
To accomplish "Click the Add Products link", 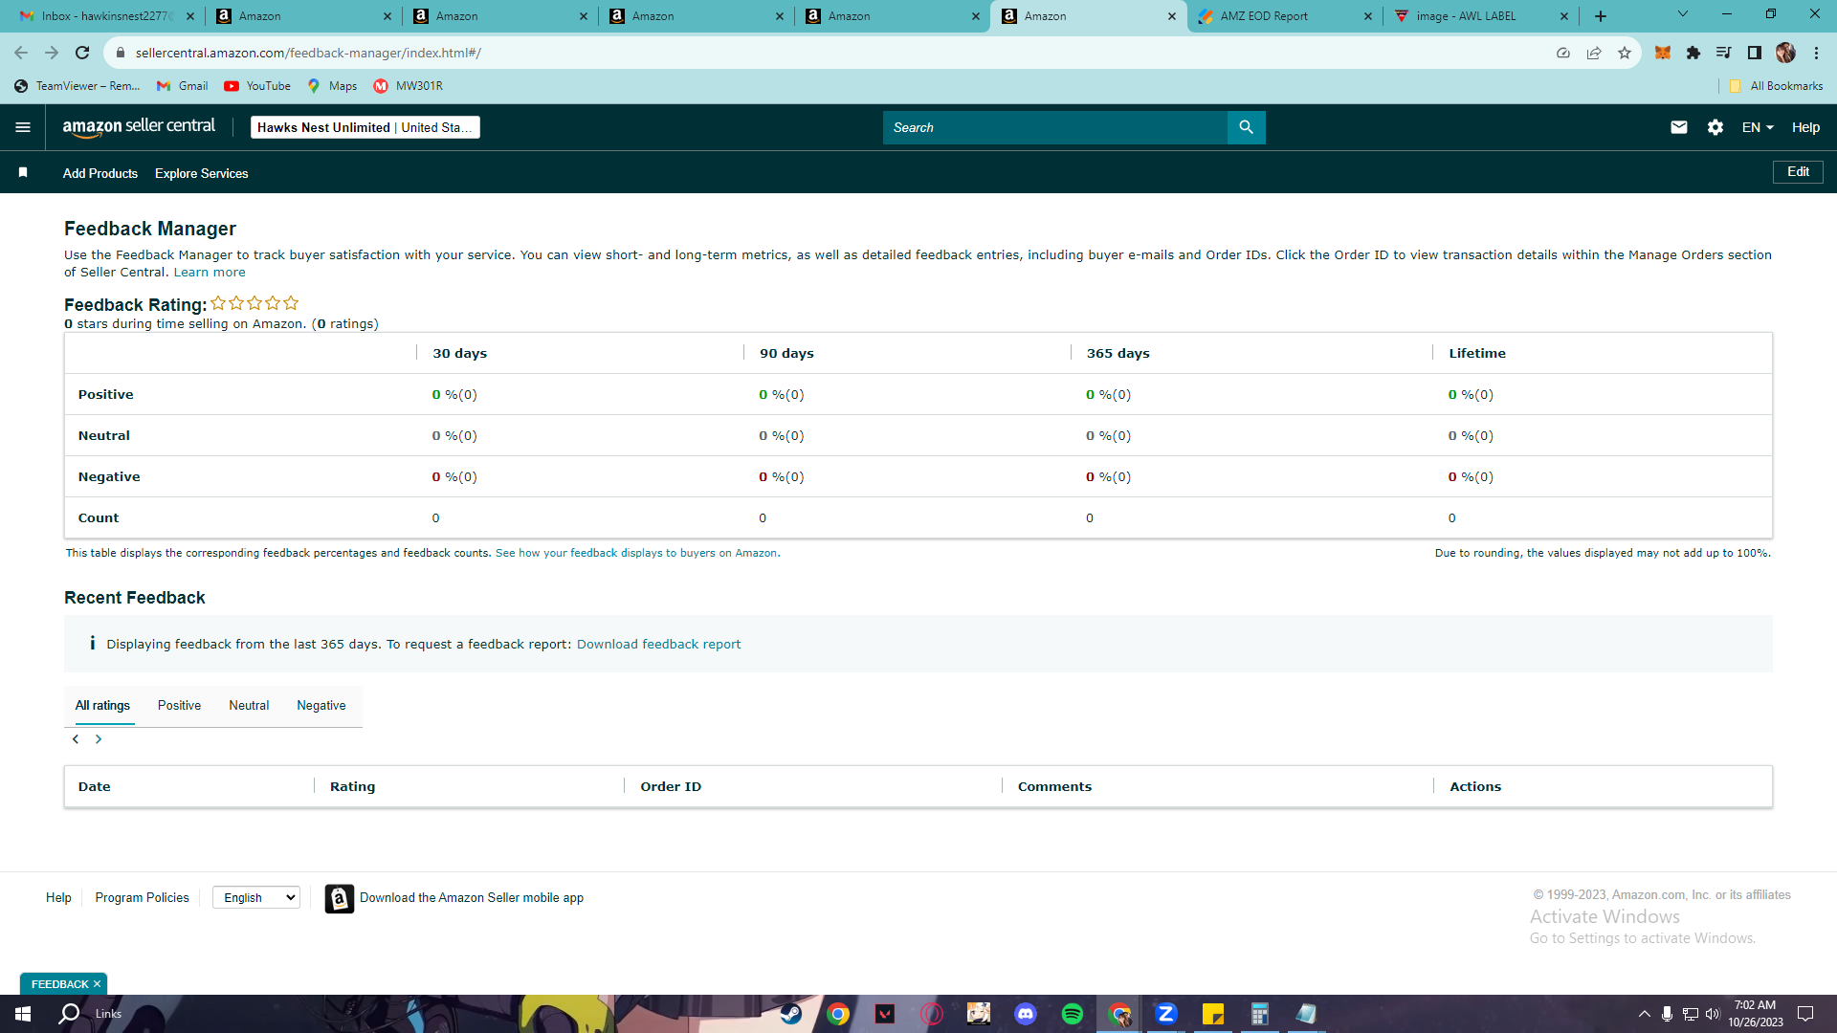I will (x=100, y=173).
